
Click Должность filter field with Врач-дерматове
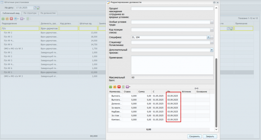[x=49, y=29]
